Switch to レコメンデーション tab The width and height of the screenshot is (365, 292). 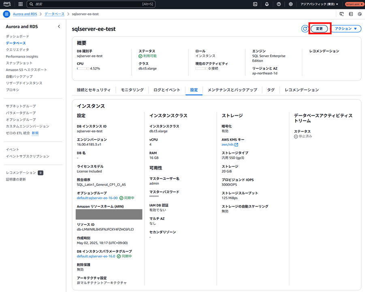302,90
